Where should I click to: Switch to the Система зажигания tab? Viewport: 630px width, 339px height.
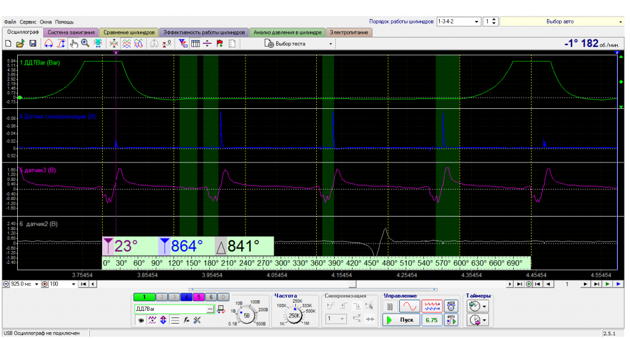coord(71,32)
